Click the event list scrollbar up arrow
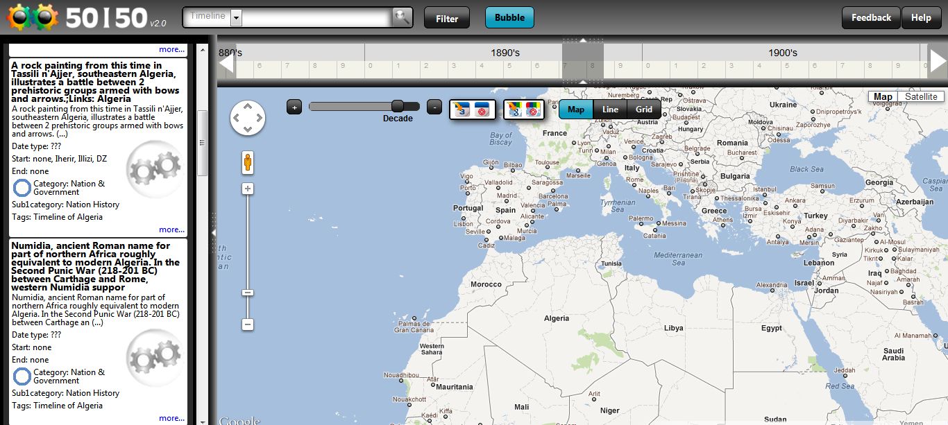Screen dimensions: 948x425 (x=203, y=49)
